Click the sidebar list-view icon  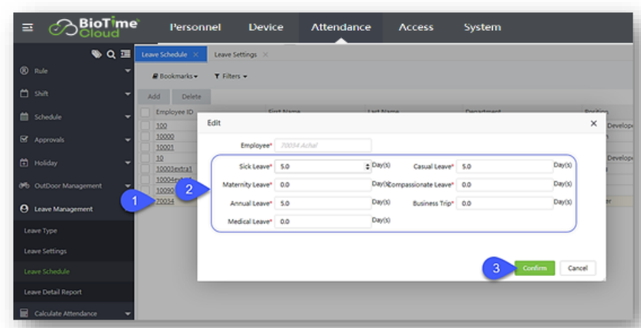tap(124, 54)
